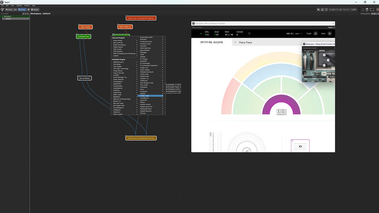Choose SynthMaster 2 (VST3) from the submenu
Screen dimensions: 379x213
[173, 85]
